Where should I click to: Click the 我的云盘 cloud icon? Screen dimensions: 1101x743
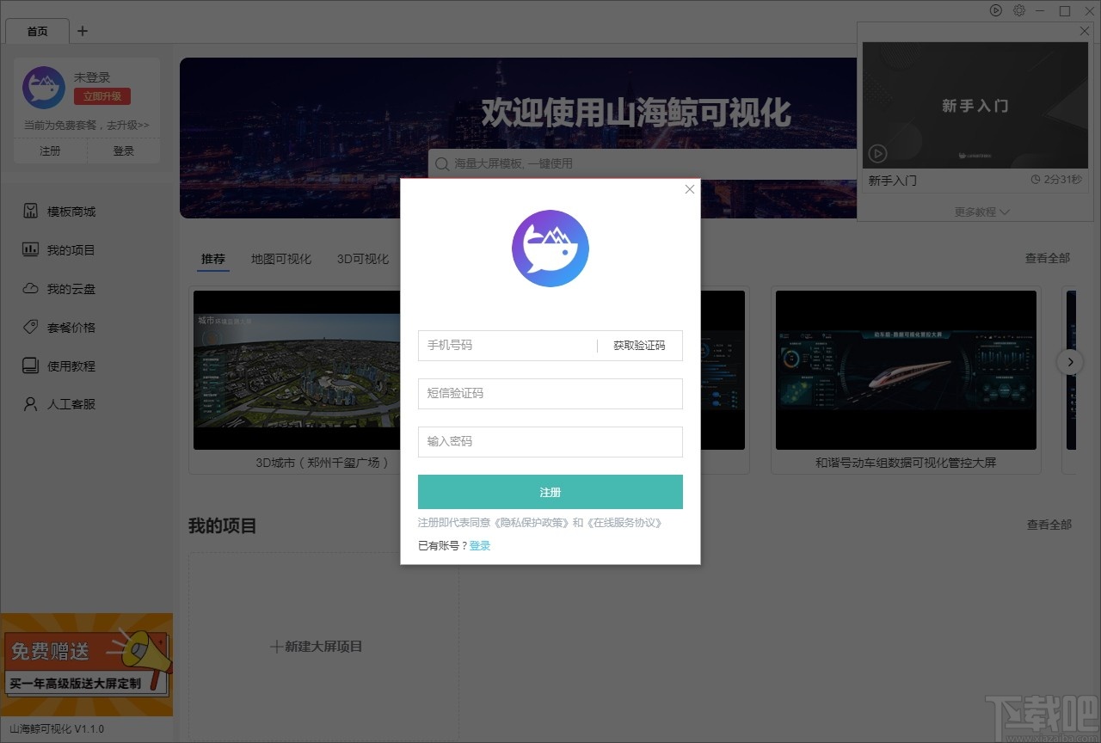click(x=31, y=289)
